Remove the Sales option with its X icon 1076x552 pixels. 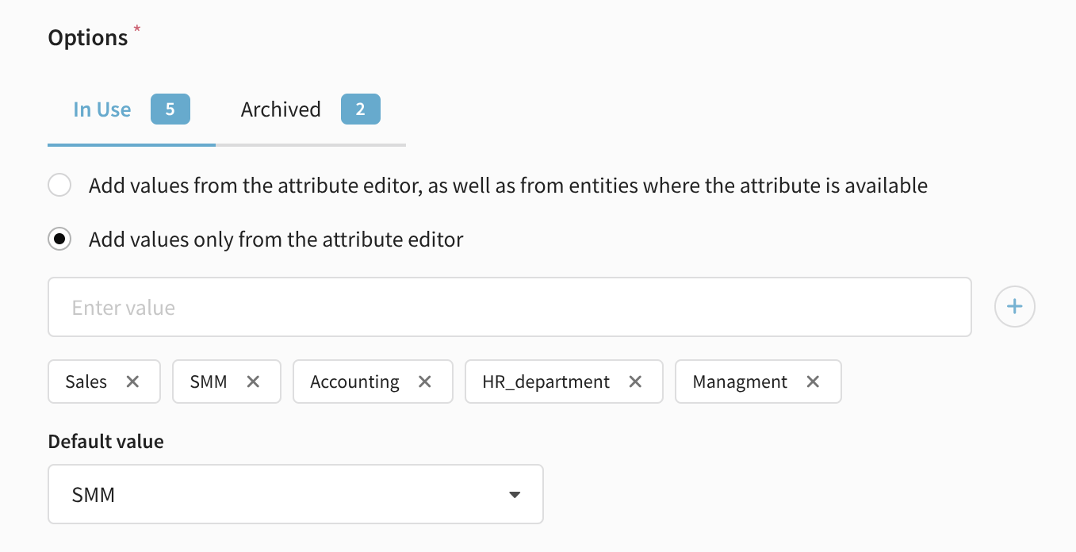[132, 381]
